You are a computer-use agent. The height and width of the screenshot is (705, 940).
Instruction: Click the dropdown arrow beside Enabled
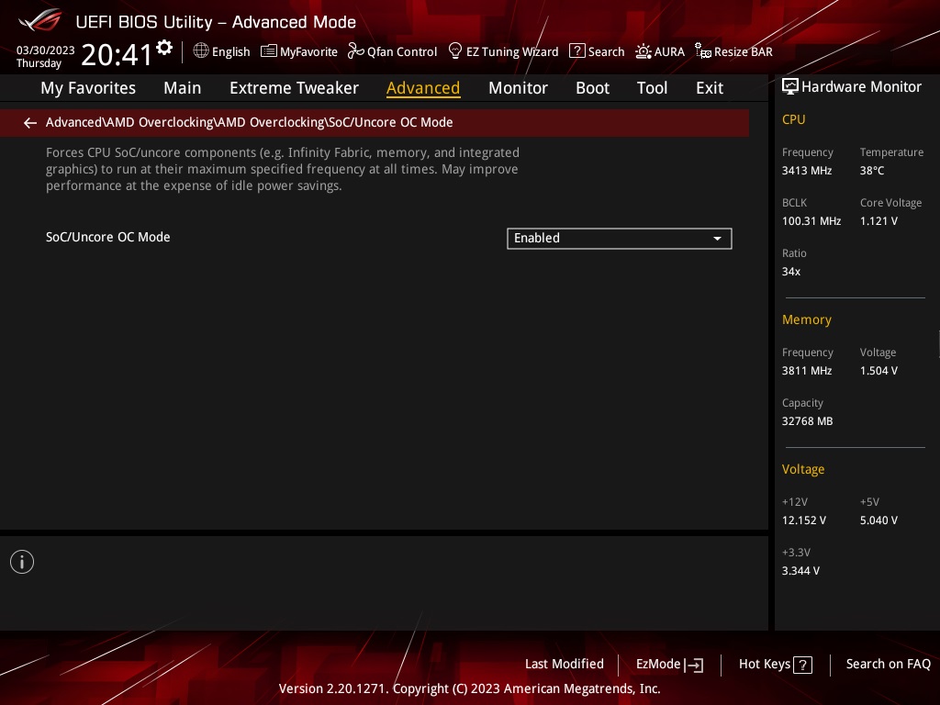pyautogui.click(x=717, y=239)
